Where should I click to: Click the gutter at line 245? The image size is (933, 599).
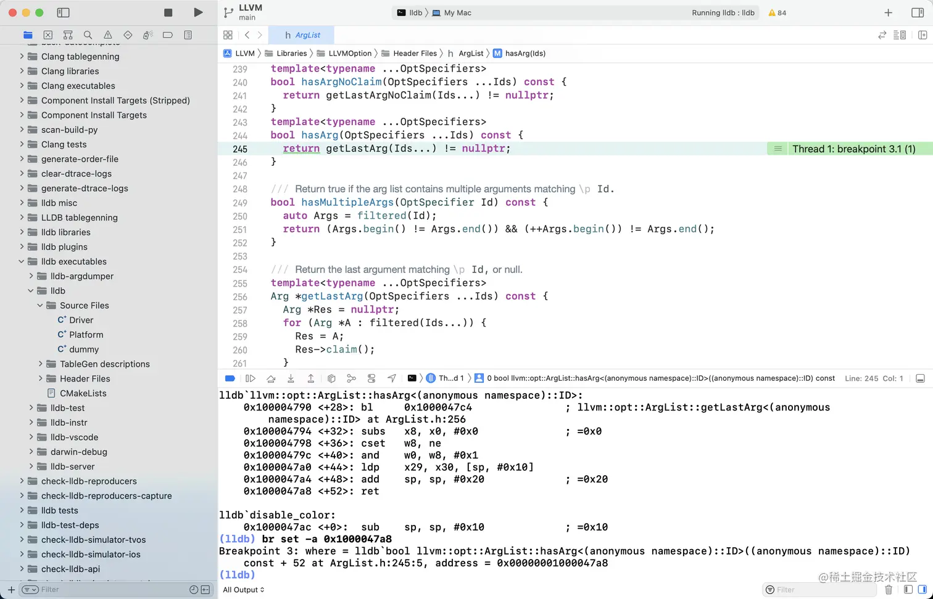pyautogui.click(x=239, y=149)
